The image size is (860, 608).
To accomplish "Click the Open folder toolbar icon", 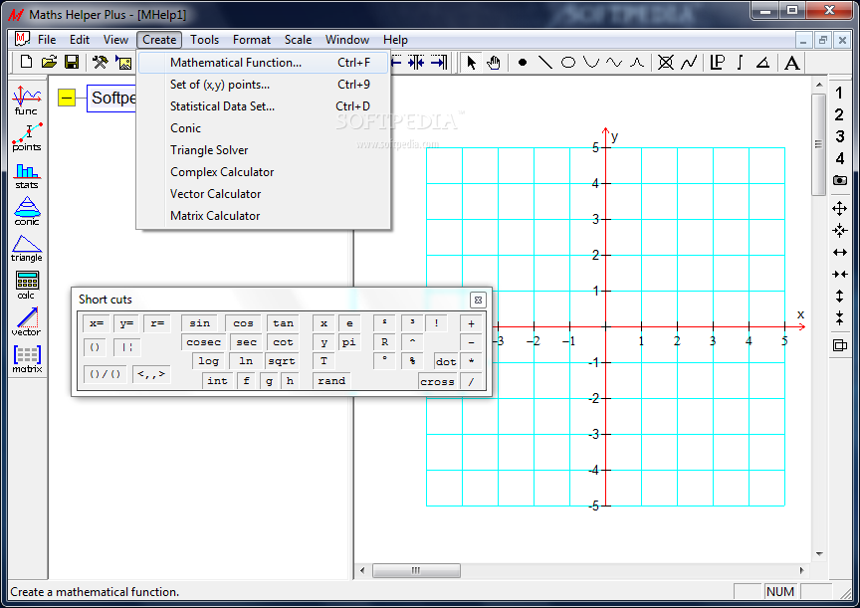I will pos(49,62).
